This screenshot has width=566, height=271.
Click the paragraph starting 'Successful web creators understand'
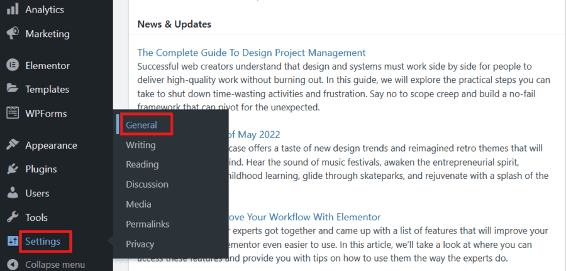(343, 87)
